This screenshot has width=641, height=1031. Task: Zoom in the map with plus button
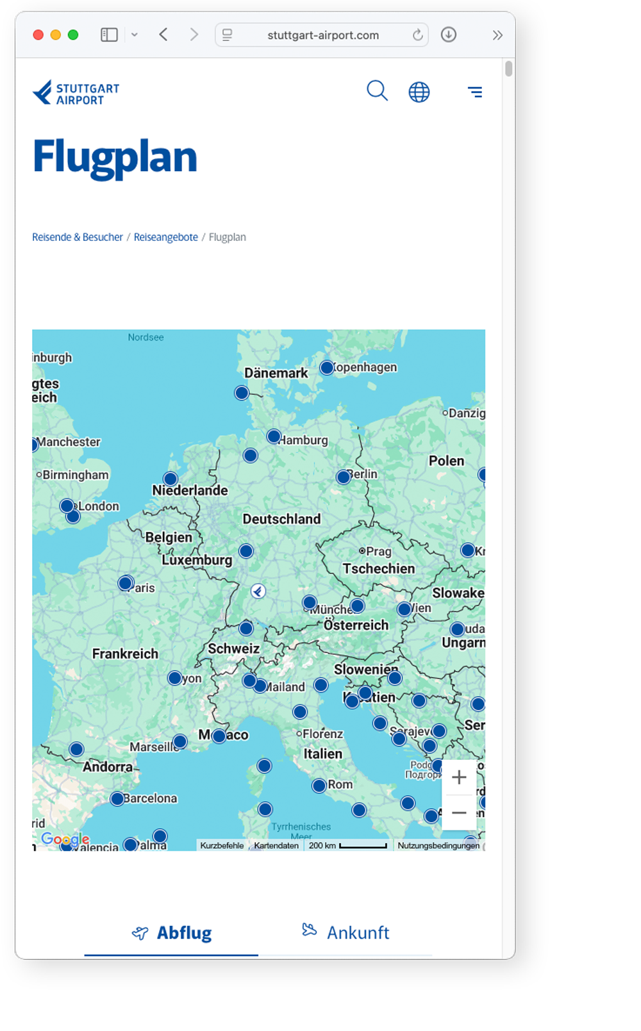point(459,777)
